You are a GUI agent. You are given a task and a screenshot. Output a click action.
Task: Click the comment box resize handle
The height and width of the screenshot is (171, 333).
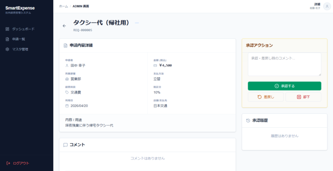coord(320,74)
